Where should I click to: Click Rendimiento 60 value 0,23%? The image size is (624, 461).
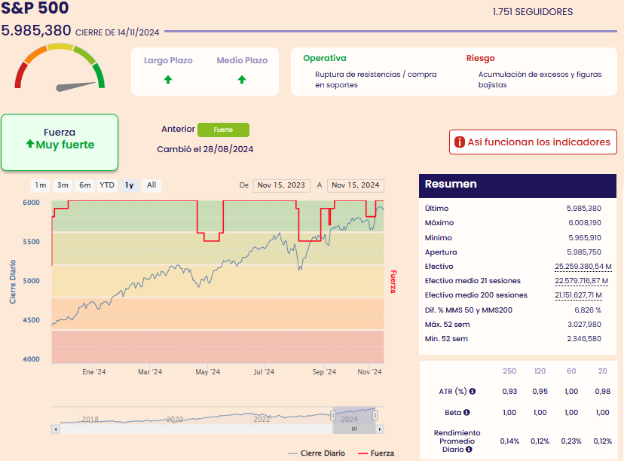coord(571,441)
